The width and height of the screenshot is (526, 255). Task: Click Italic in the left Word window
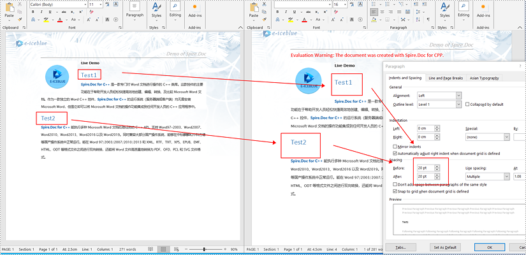[41, 11]
